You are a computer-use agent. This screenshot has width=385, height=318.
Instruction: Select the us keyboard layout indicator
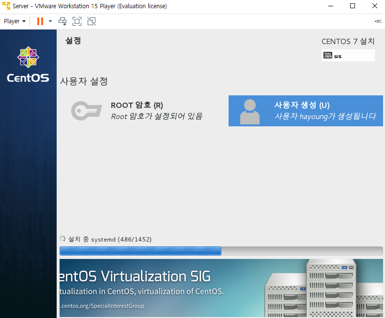[x=348, y=56]
